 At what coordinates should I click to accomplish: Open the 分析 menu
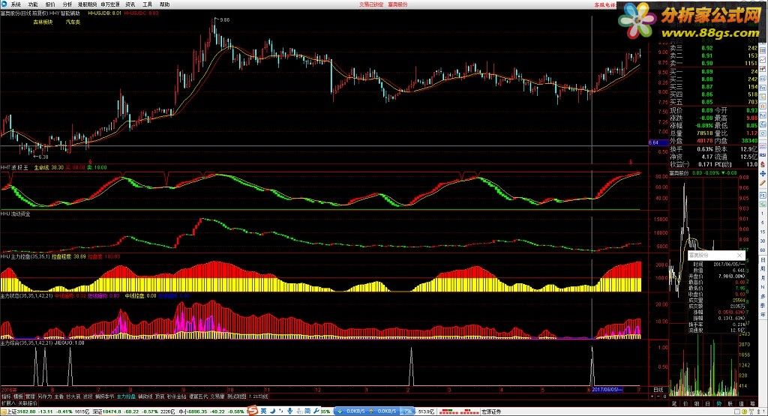coord(67,4)
